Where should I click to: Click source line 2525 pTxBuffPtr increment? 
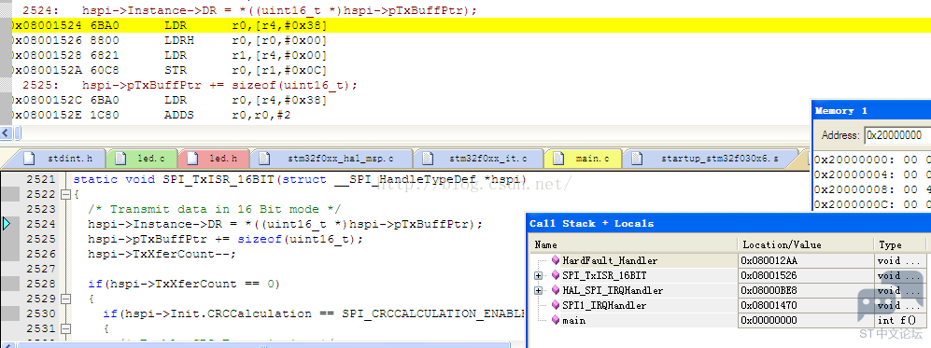(x=225, y=239)
